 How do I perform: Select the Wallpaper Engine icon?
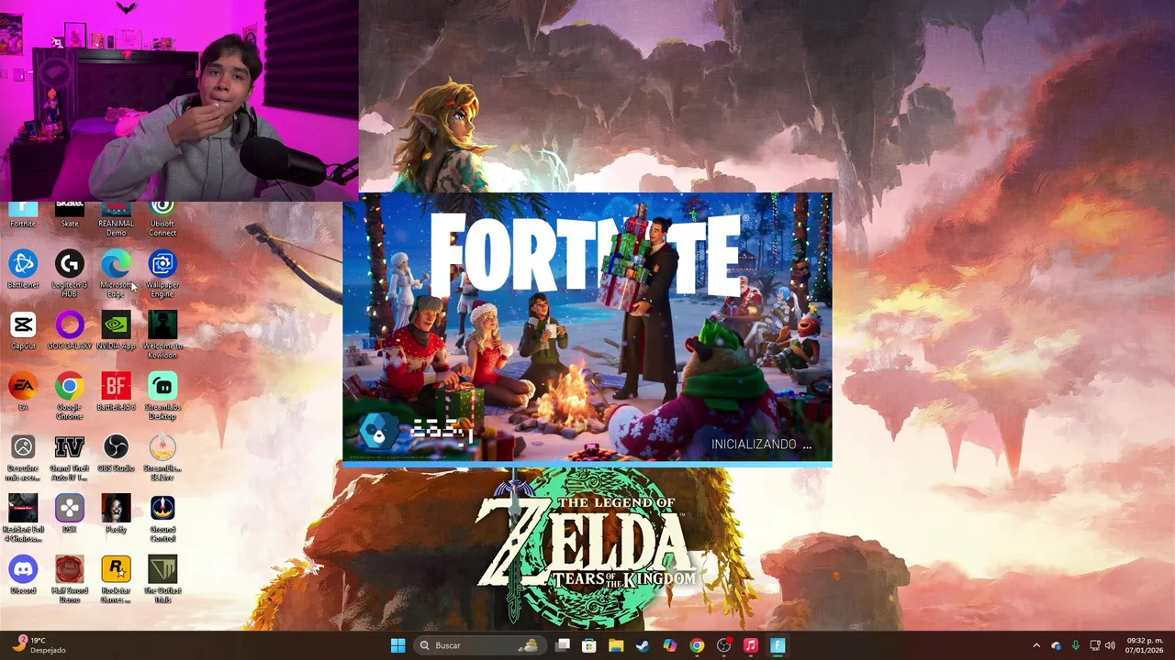point(162,274)
